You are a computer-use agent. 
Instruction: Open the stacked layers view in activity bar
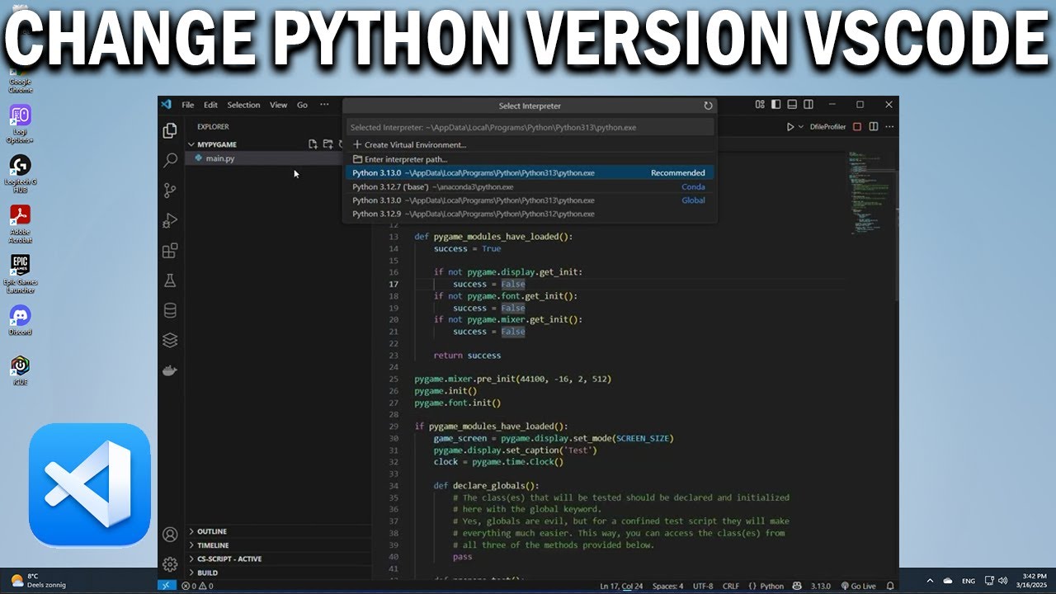170,340
